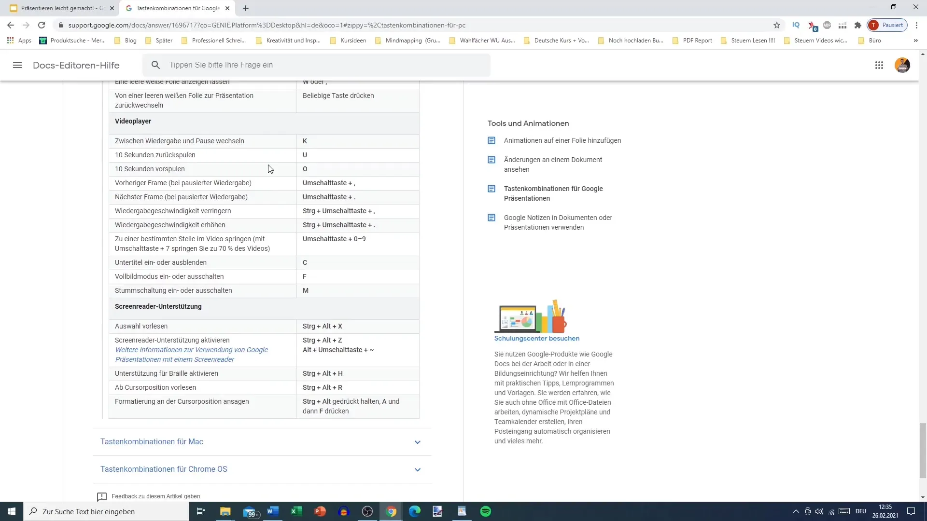Click the browser address bar
The image size is (927, 521).
tap(415, 25)
